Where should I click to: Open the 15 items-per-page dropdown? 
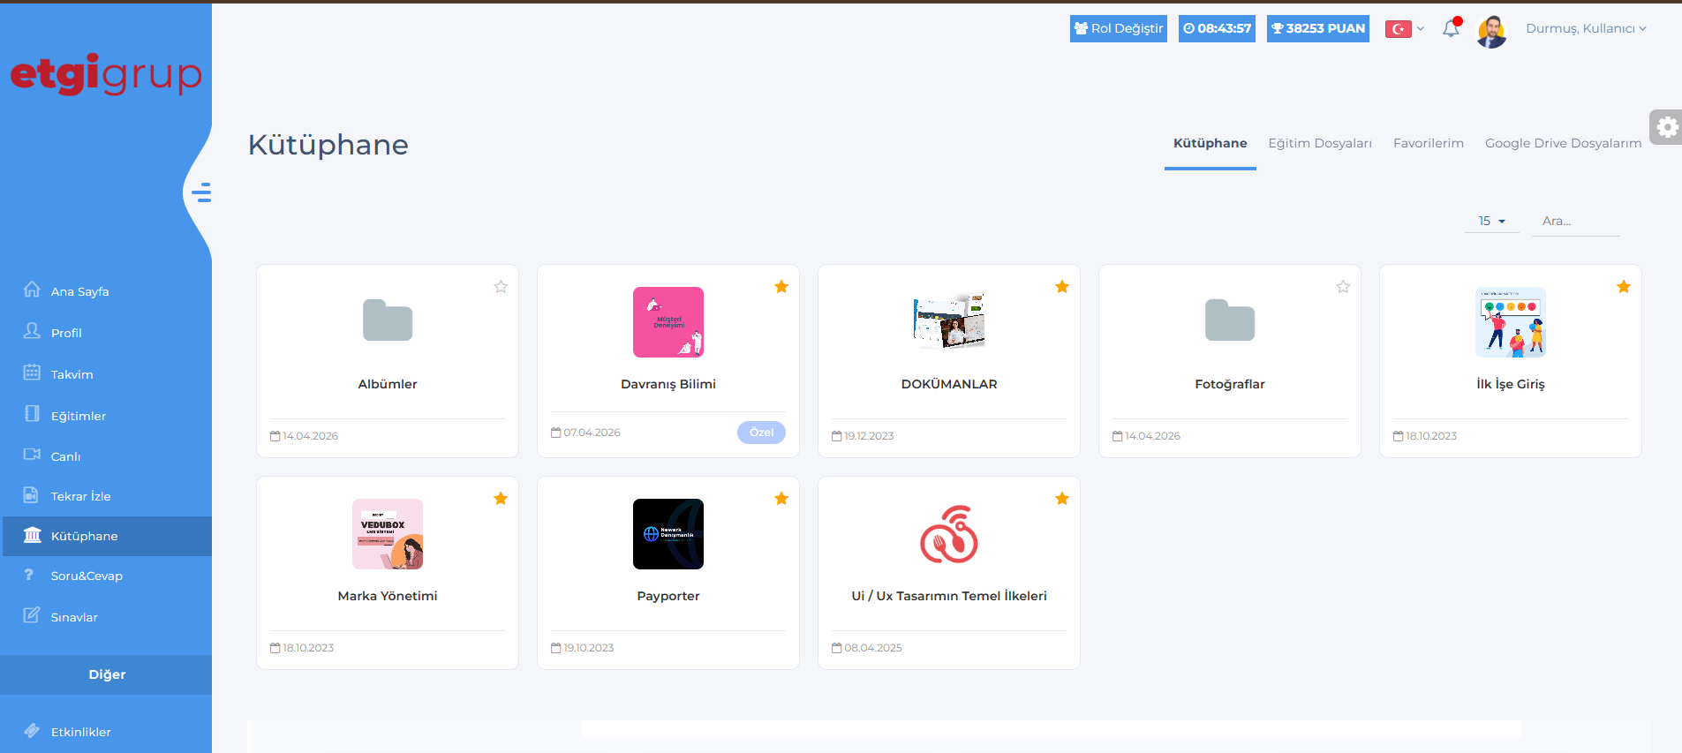click(x=1491, y=222)
